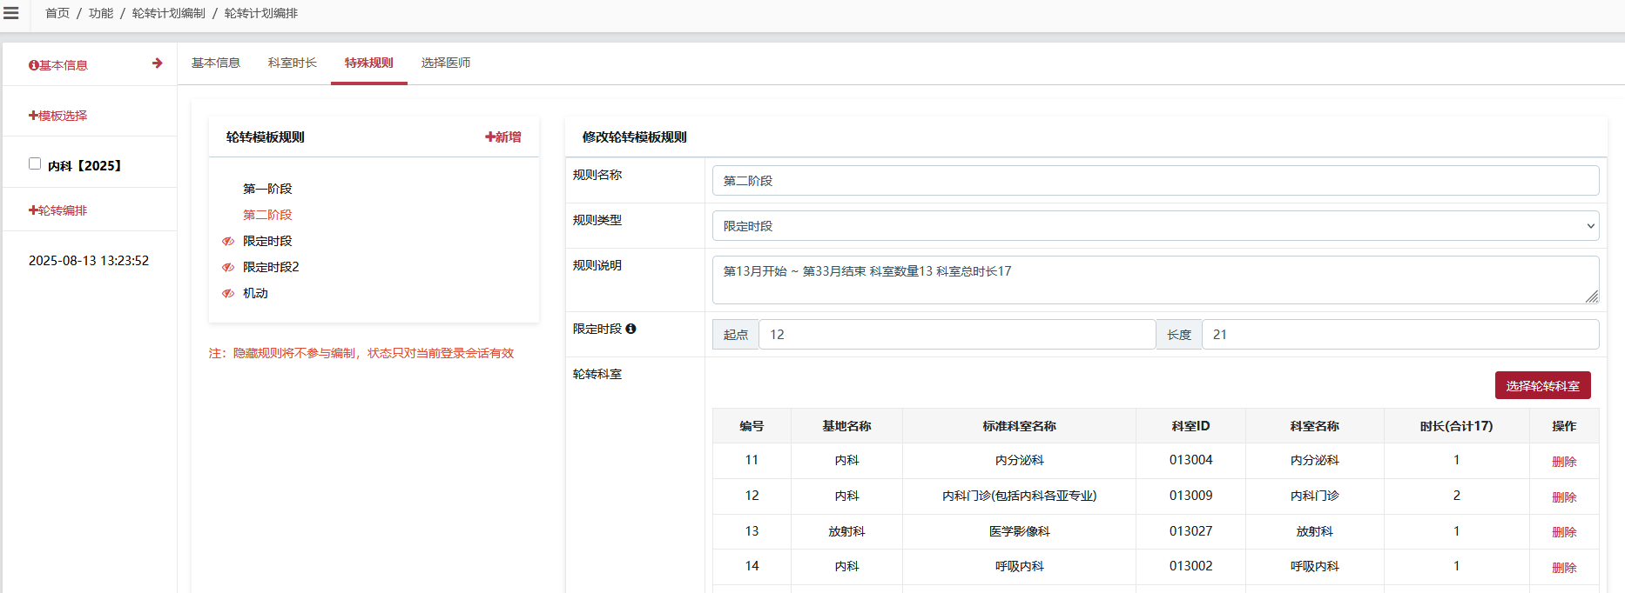Click the 013027 cell
The image size is (1625, 593).
pyautogui.click(x=1190, y=531)
